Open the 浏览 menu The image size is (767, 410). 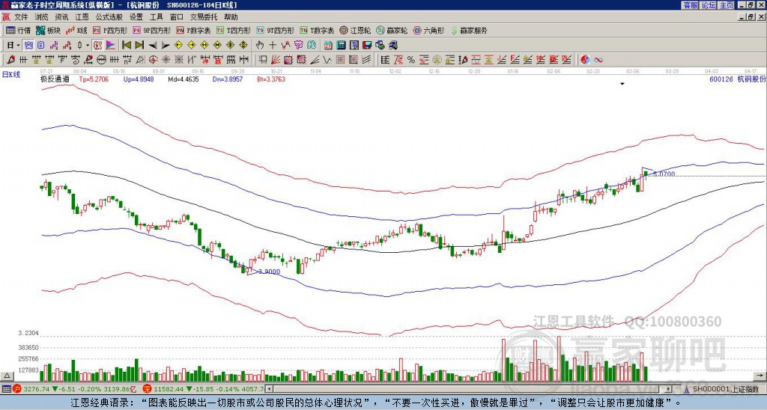tap(41, 17)
